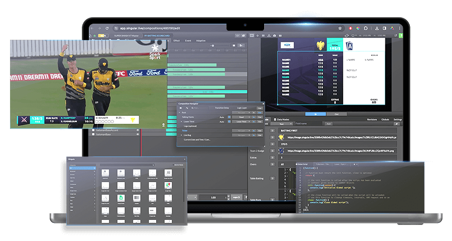Viewport: 452px width, 241px height.
Task: Select the Gradient widget thumbnail
Action: [x=137, y=199]
